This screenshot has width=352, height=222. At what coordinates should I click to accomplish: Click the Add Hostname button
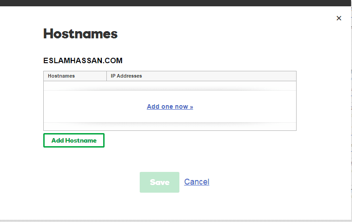74,140
